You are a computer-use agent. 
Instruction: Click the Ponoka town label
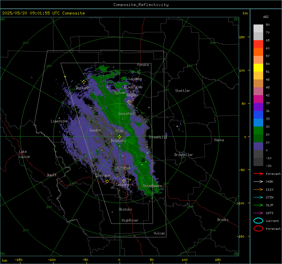pyautogui.click(x=143, y=65)
